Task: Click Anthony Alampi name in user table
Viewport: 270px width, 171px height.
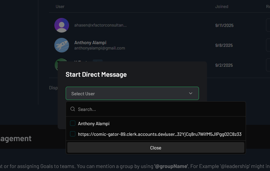Action: point(90,43)
